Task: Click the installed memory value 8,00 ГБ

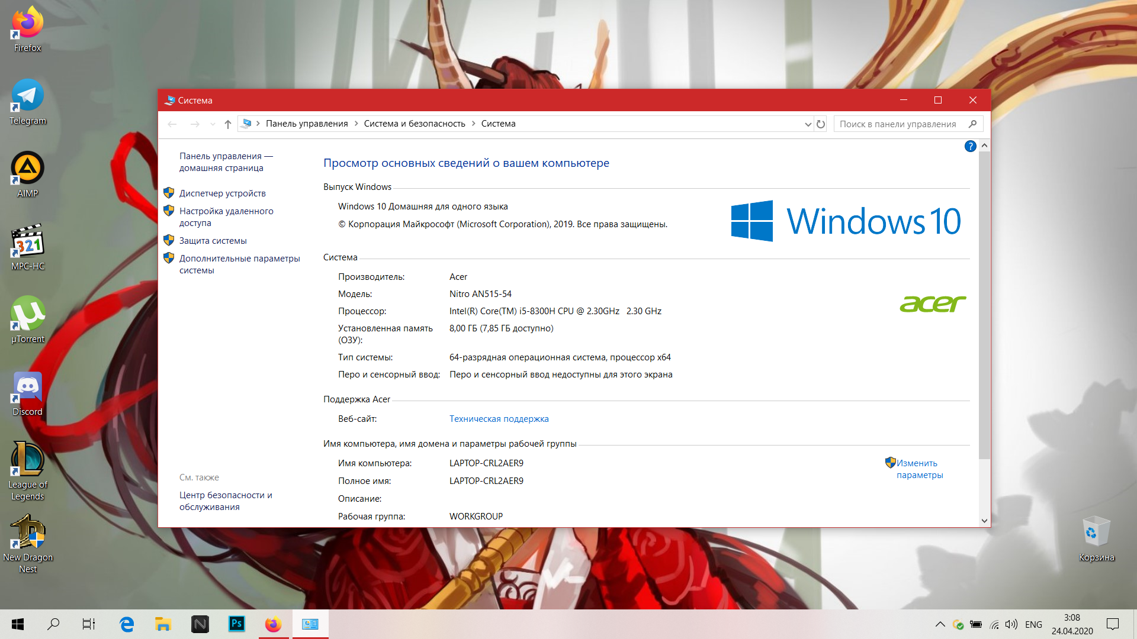Action: pos(501,328)
